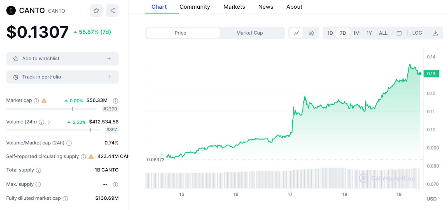Click Self-reported circulating supply info icon
The image size is (448, 210).
tap(83, 157)
